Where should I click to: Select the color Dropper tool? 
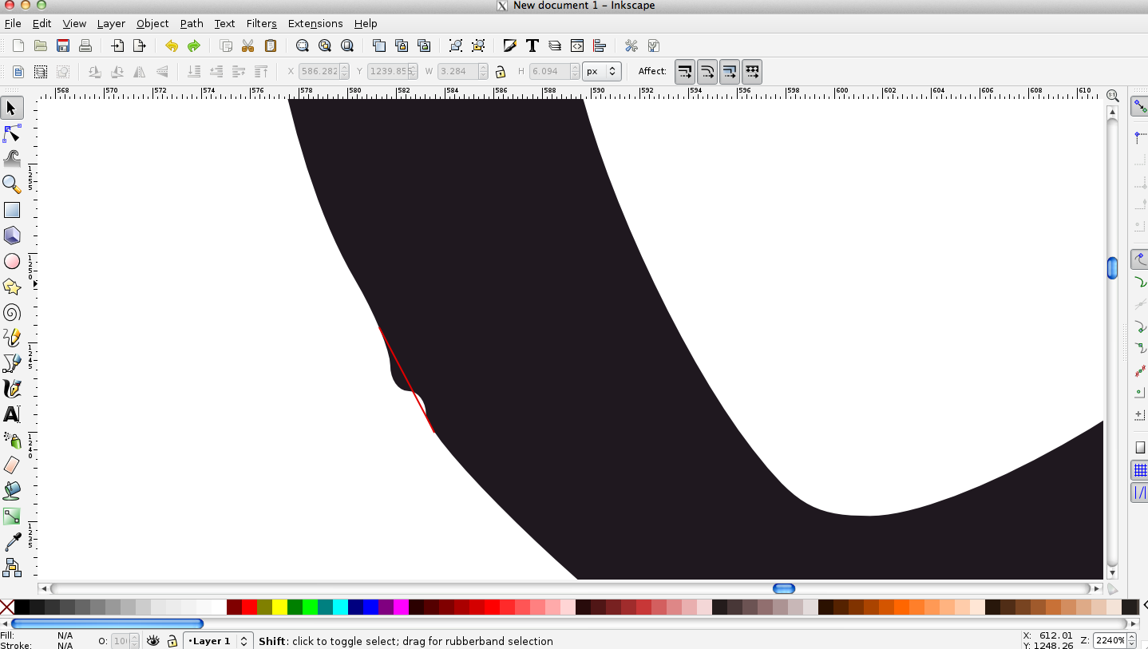coord(12,542)
